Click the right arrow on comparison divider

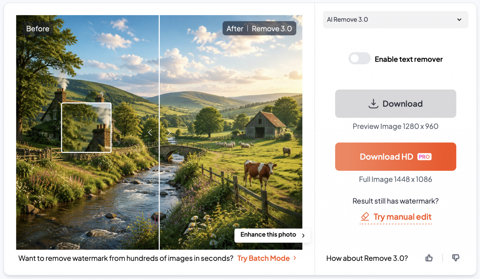point(169,133)
